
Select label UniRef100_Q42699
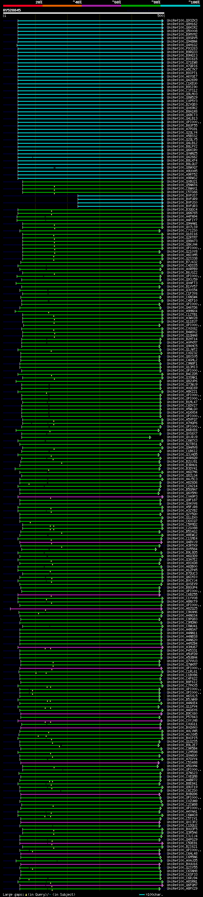182,80
